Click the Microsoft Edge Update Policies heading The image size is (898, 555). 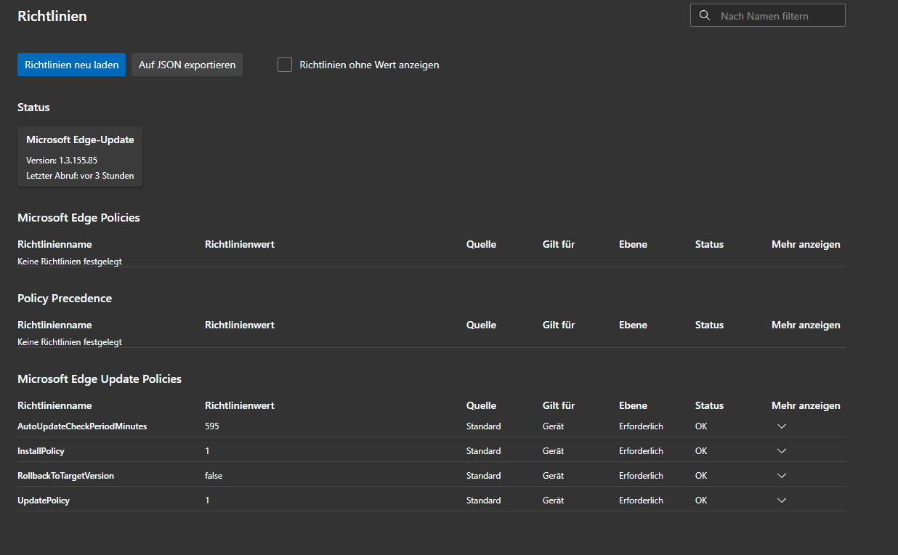[100, 379]
